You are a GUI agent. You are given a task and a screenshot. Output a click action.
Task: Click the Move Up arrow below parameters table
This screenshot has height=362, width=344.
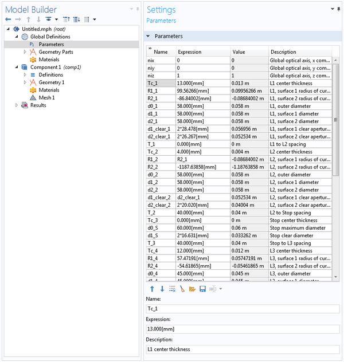pos(152,289)
